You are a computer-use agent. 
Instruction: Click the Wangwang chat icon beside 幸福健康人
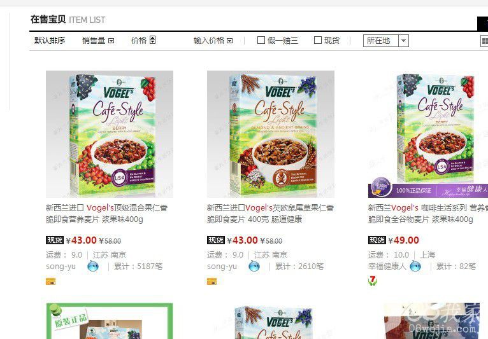415,266
